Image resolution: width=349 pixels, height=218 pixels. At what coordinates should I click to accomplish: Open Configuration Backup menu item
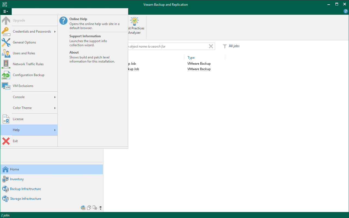pyautogui.click(x=29, y=75)
